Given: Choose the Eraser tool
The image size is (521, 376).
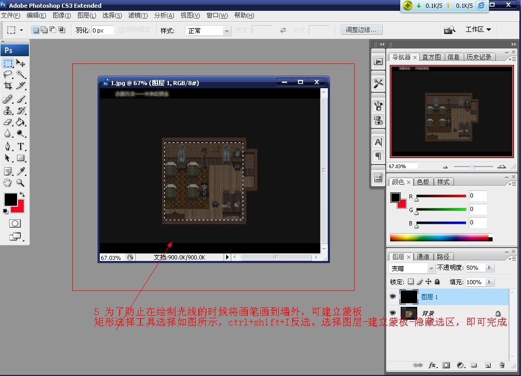Looking at the screenshot, I should pos(8,122).
